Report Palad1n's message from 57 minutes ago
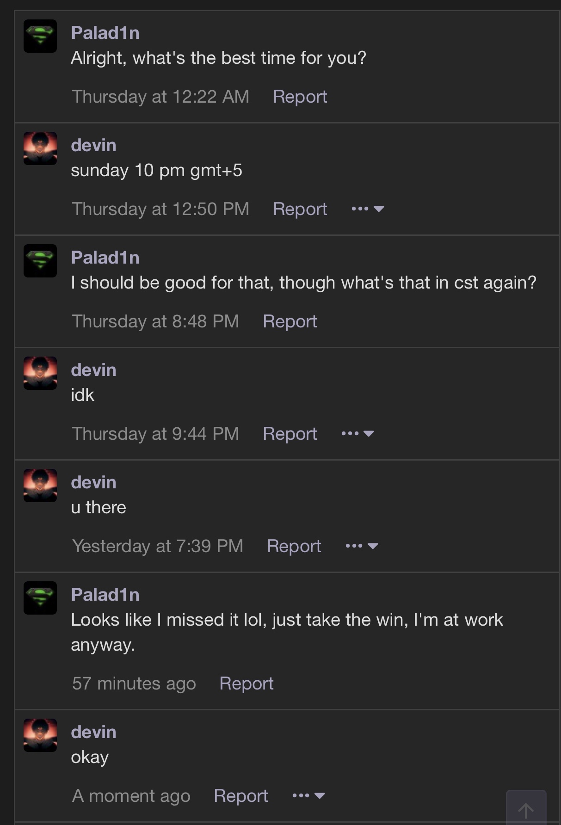Screen dimensions: 561x825 pos(246,683)
